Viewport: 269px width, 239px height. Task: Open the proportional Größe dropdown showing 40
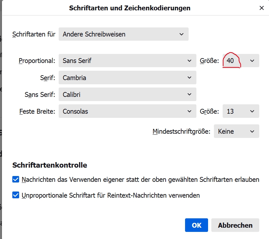241,61
